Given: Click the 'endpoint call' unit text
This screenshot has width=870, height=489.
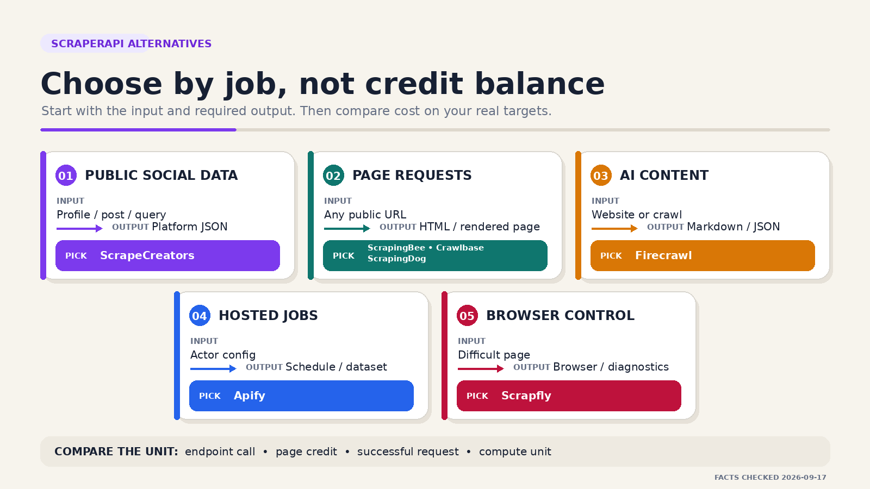Looking at the screenshot, I should (x=220, y=452).
